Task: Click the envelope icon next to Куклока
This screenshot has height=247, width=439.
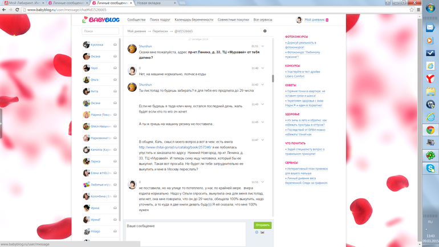Action: tap(115, 44)
